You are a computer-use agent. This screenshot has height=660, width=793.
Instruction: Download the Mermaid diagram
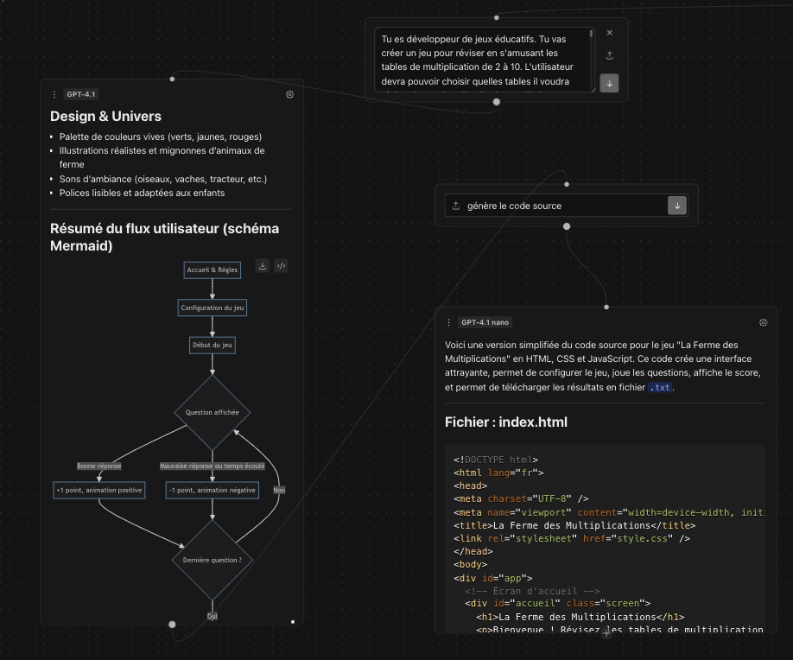coord(263,266)
